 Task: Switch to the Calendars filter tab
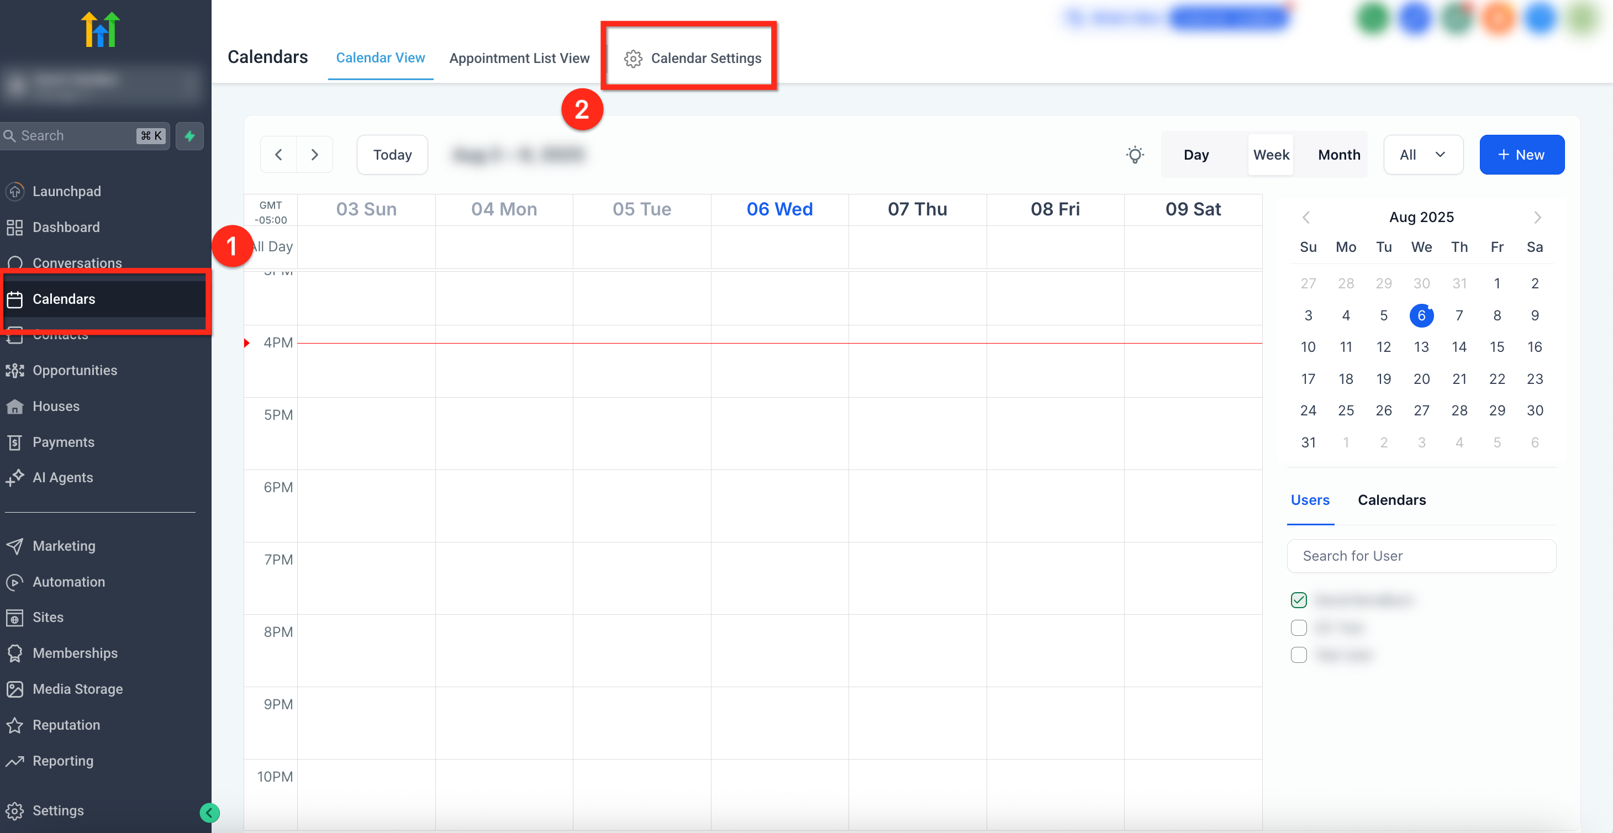1391,500
